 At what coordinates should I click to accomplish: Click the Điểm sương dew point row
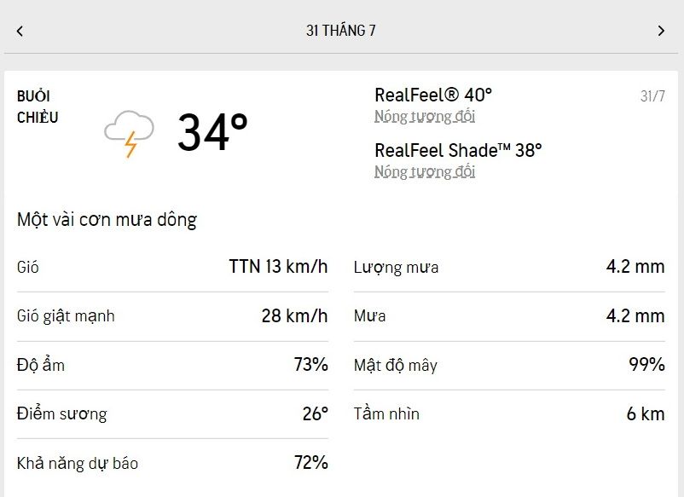pyautogui.click(x=172, y=413)
